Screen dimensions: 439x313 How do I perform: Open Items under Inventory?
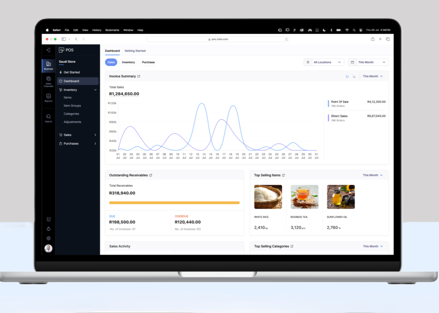[x=67, y=97]
